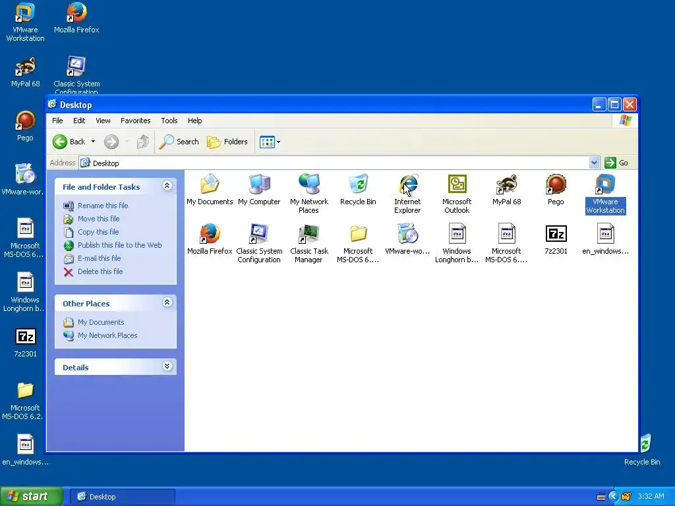The height and width of the screenshot is (506, 675).
Task: Expand the Address bar dropdown
Action: pos(594,163)
